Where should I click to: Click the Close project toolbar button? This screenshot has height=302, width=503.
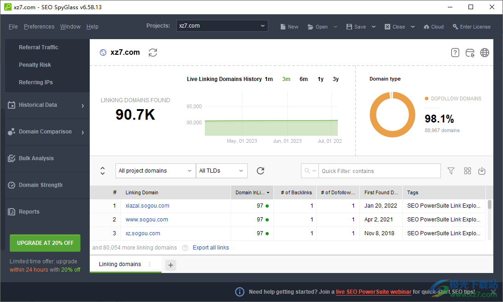point(394,27)
